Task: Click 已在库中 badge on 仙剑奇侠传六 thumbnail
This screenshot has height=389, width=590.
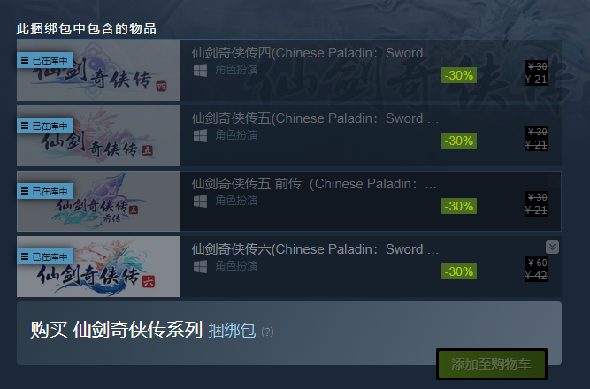Action: [44, 256]
